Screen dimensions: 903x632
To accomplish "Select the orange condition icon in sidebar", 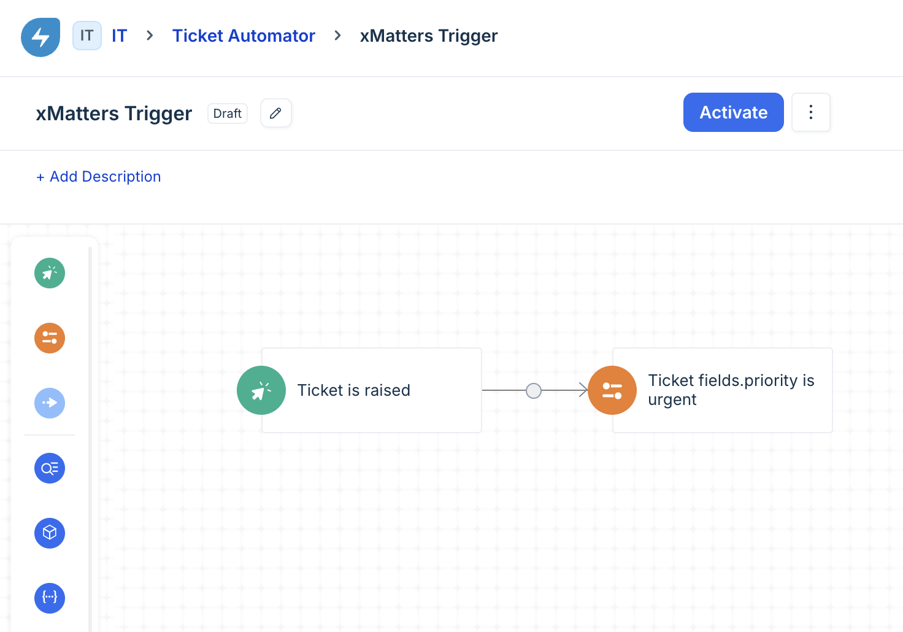I will (50, 338).
